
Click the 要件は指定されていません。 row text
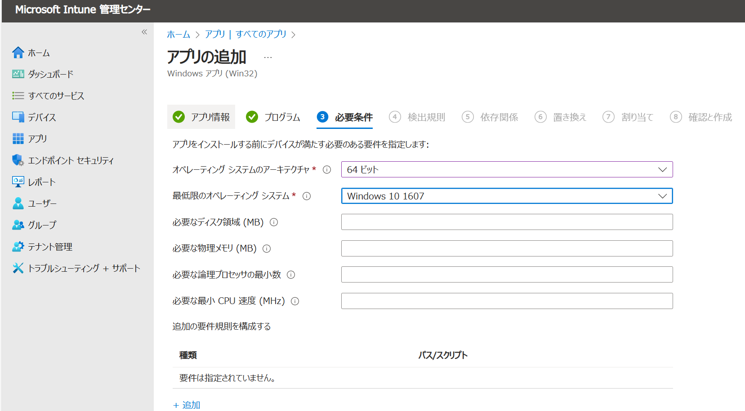tap(228, 378)
